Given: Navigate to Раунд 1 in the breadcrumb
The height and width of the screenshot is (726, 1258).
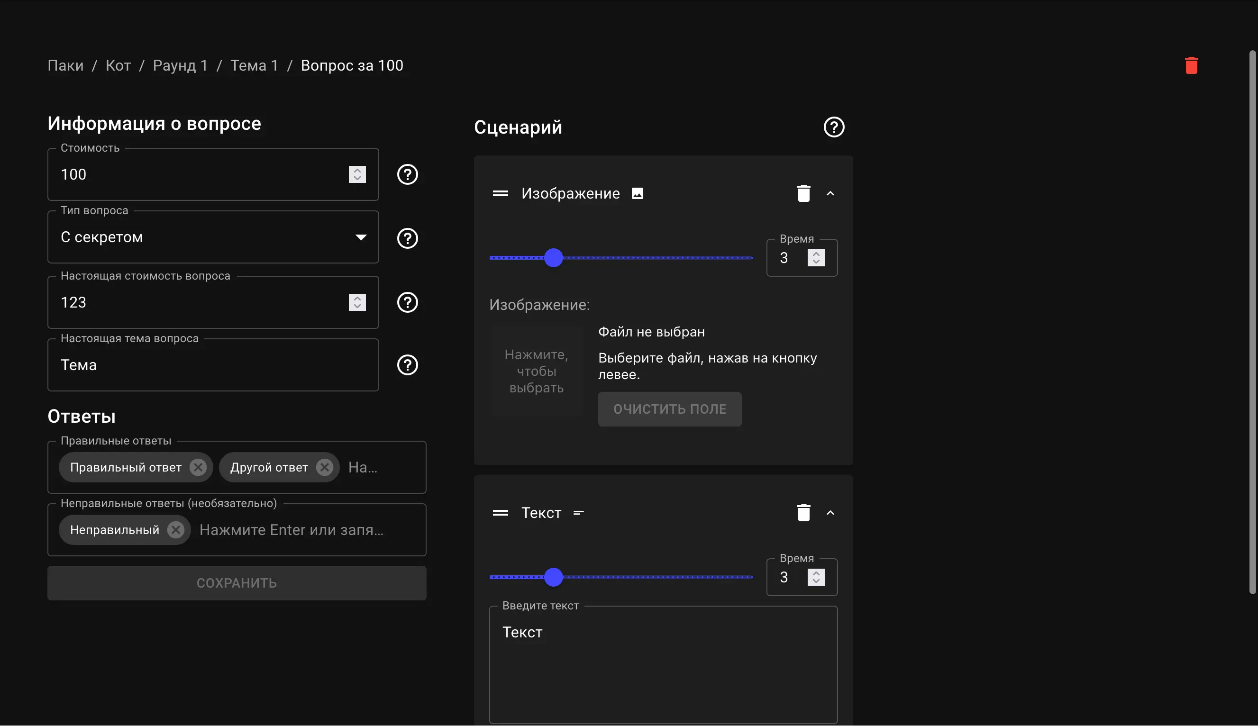Looking at the screenshot, I should pyautogui.click(x=181, y=65).
